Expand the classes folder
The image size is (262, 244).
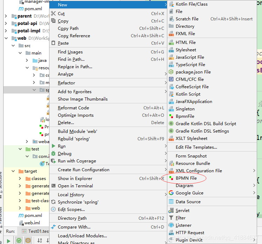click(20, 179)
